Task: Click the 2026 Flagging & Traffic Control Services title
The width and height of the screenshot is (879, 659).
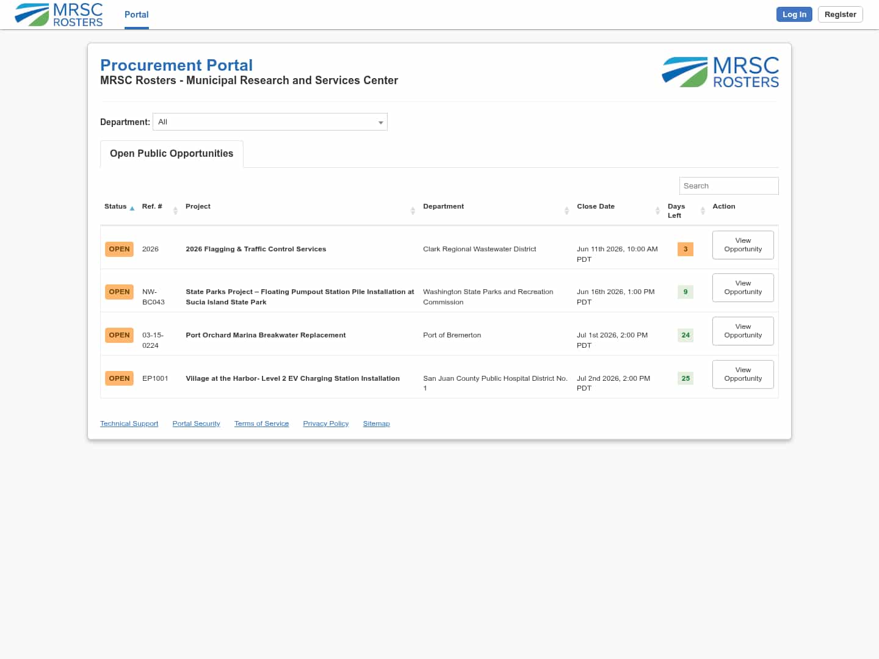Action: point(256,249)
